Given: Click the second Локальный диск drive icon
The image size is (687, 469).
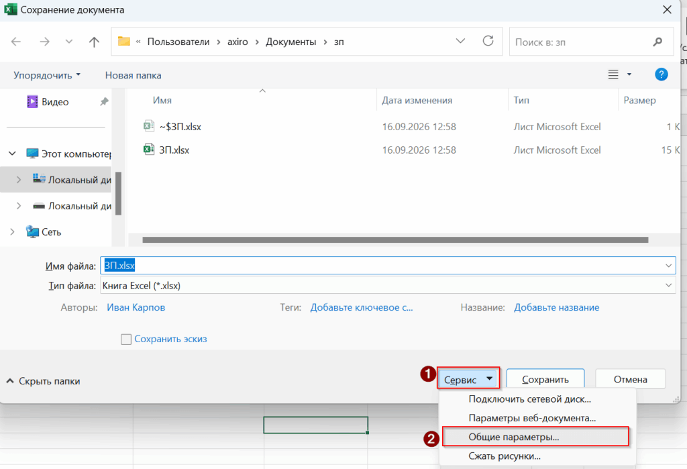Looking at the screenshot, I should [39, 205].
